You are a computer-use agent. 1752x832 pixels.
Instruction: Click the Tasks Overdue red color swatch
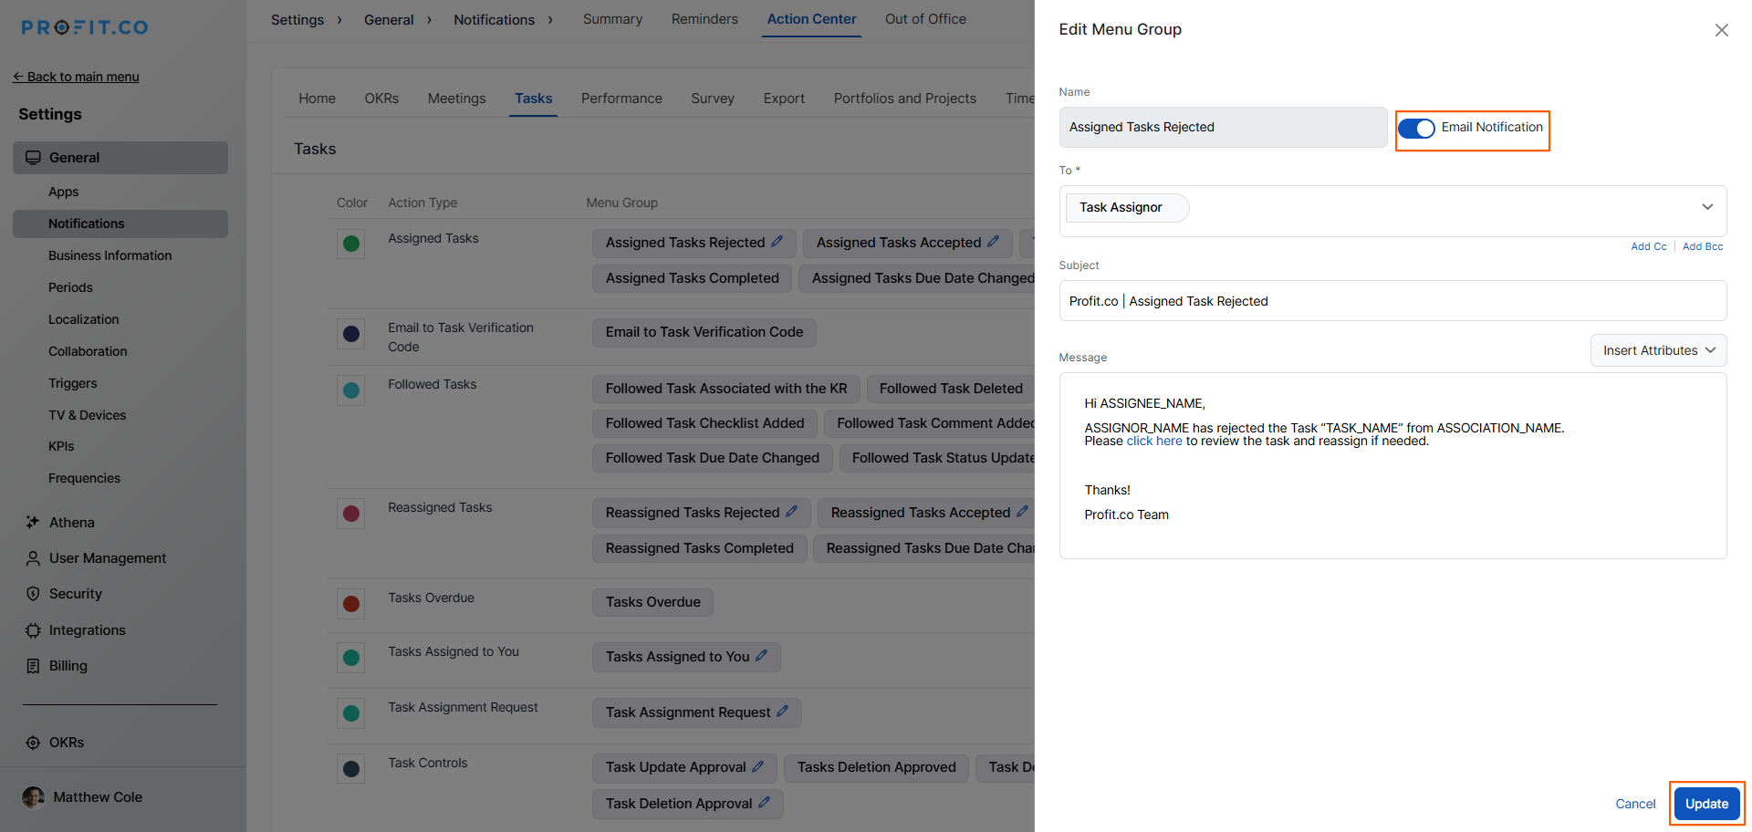point(350,604)
